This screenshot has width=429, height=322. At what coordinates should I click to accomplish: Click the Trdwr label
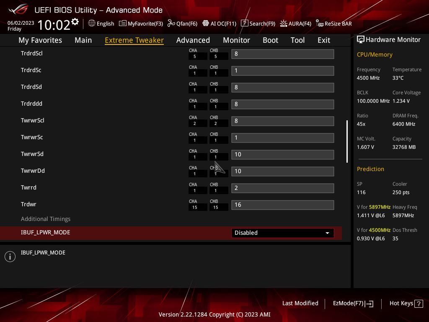(x=28, y=204)
